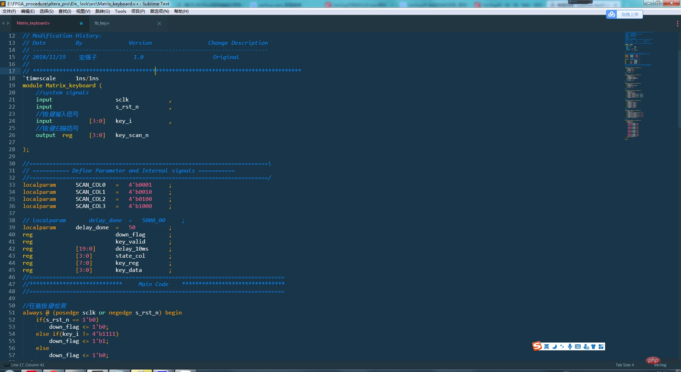
Task: Open the Tools menu
Action: (x=120, y=11)
